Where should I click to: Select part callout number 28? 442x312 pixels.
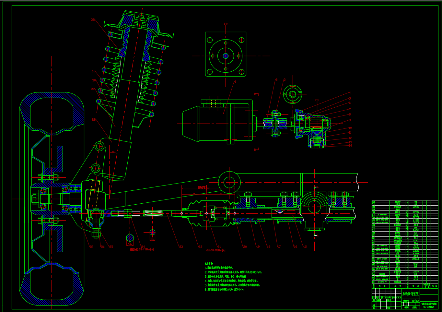pos(94,120)
